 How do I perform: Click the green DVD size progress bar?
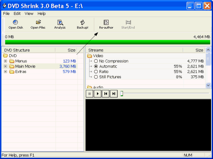(108, 42)
